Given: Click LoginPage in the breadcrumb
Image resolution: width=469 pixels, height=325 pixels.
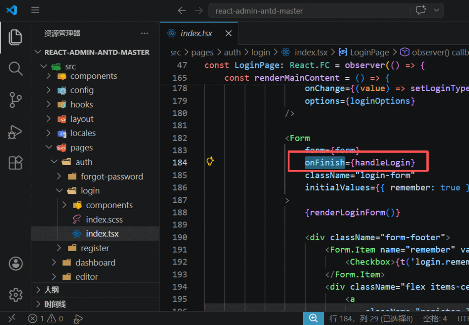Looking at the screenshot, I should coord(369,52).
